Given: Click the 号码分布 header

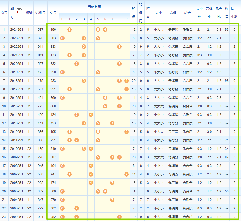Looking at the screenshot, I should pyautogui.click(x=94, y=6).
